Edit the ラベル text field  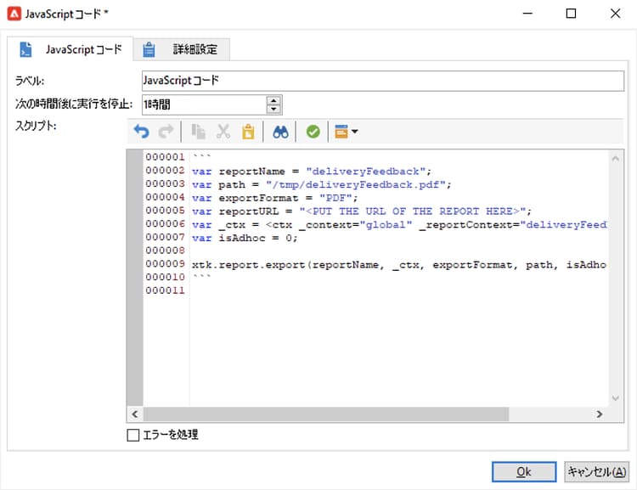tap(383, 81)
